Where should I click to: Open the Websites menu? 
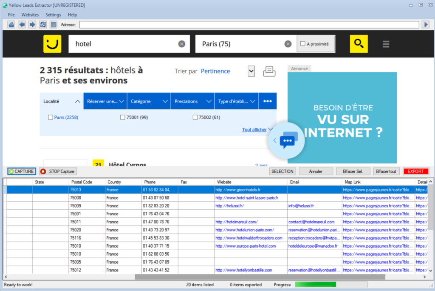30,15
